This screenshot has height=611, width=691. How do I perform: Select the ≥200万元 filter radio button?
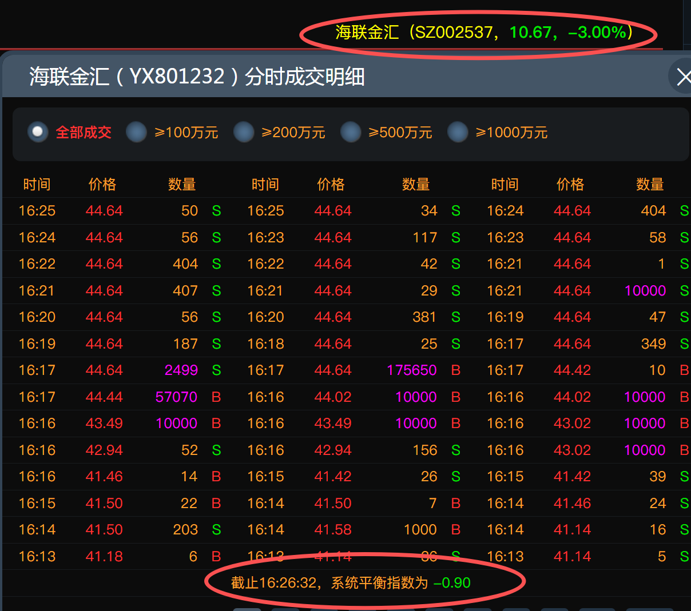coord(244,132)
